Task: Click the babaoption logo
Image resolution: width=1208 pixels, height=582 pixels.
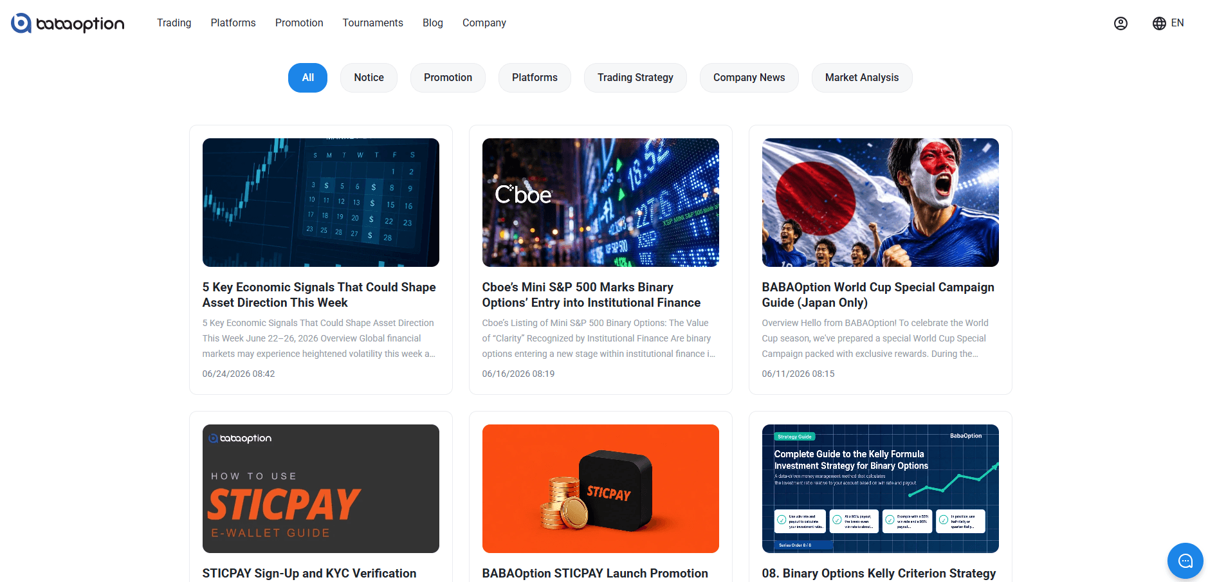Action: point(68,23)
